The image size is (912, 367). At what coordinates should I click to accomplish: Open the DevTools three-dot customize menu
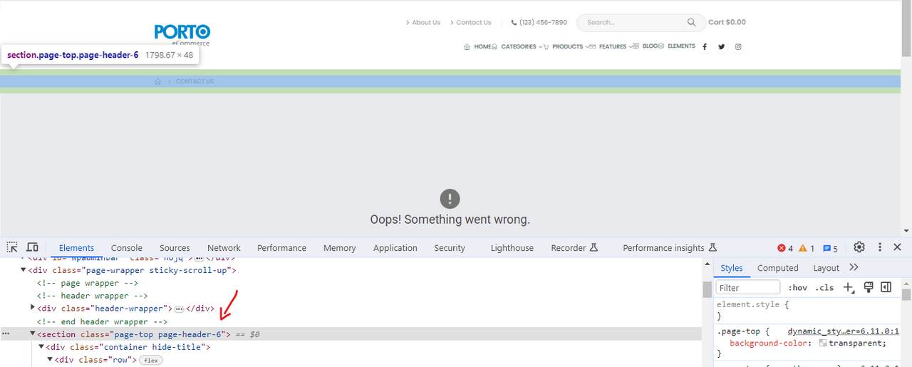tap(879, 247)
